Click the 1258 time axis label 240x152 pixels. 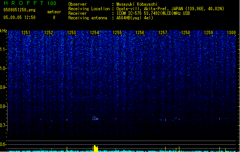pos(185,33)
